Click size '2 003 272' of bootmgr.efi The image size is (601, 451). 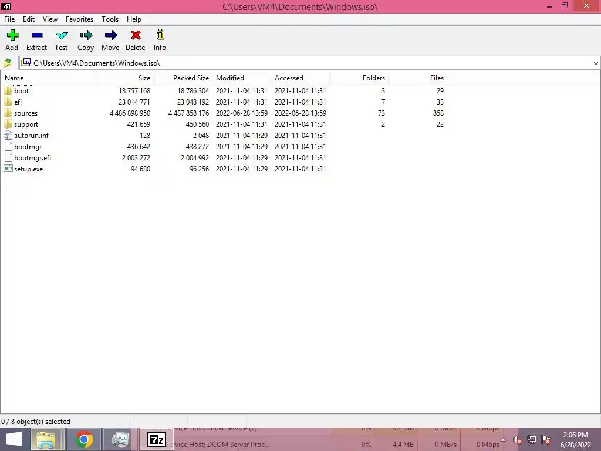click(136, 157)
